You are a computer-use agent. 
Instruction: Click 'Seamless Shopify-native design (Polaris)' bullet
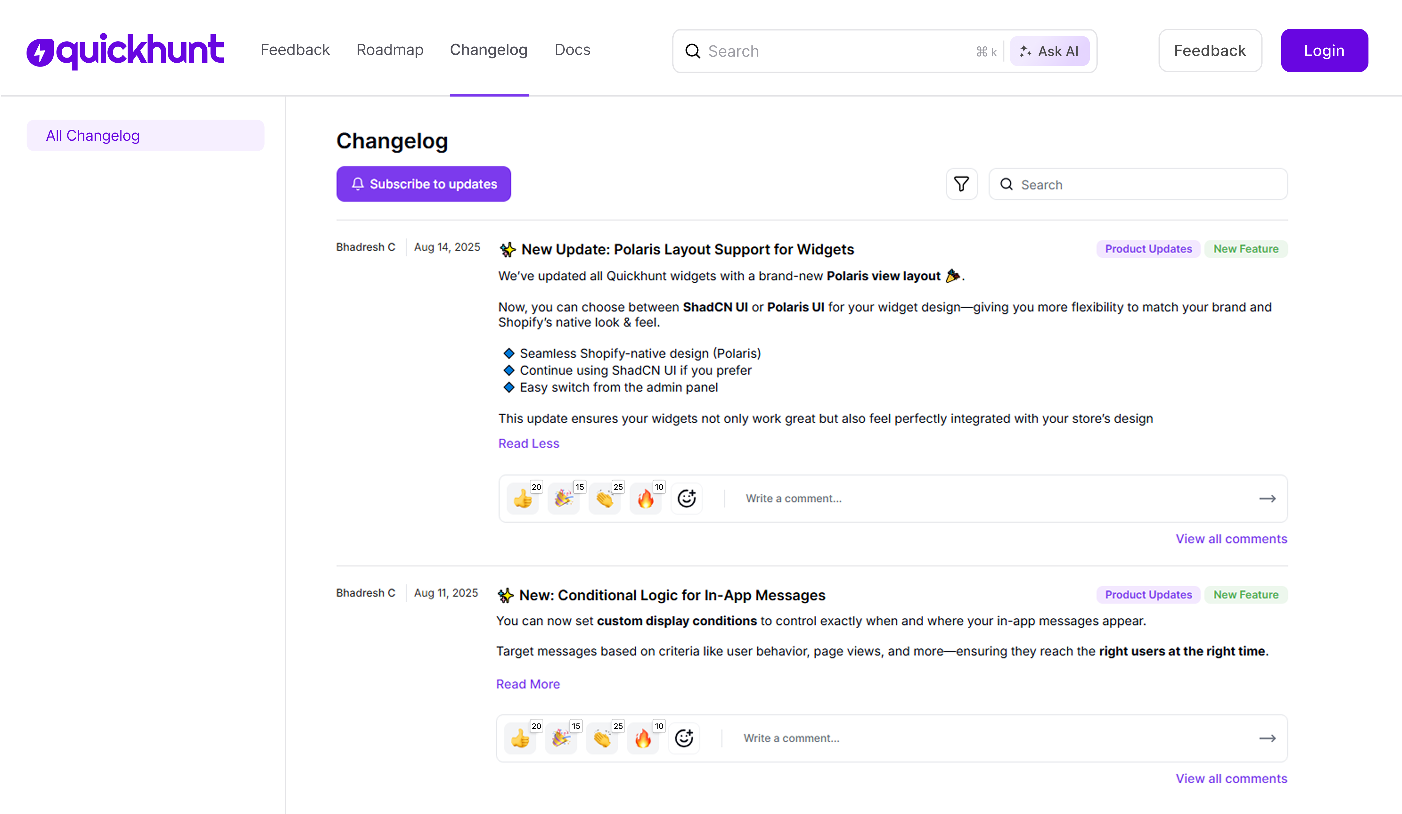(x=640, y=354)
